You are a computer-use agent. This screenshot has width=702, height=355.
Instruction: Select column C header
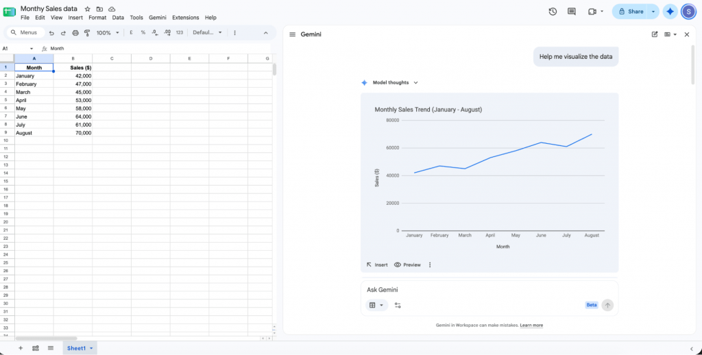(112, 59)
